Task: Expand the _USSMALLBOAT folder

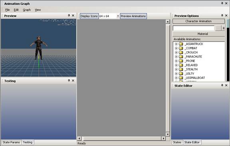Action: point(176,78)
